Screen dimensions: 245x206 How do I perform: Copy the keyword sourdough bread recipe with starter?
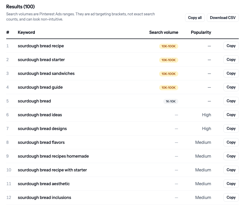[231, 170]
